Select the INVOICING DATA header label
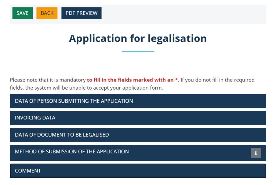The image size is (279, 185). (35, 118)
